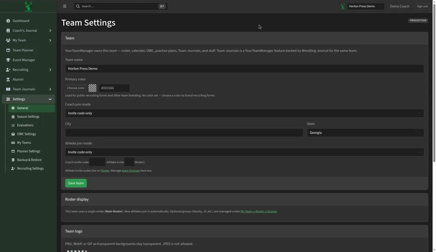
Task: Collapse the Settings submenu chevron
Action: coord(50,99)
